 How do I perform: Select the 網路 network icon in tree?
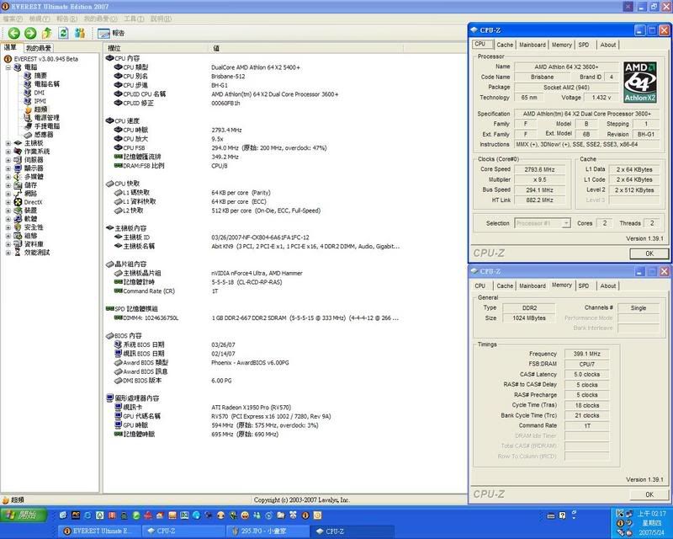click(x=18, y=194)
